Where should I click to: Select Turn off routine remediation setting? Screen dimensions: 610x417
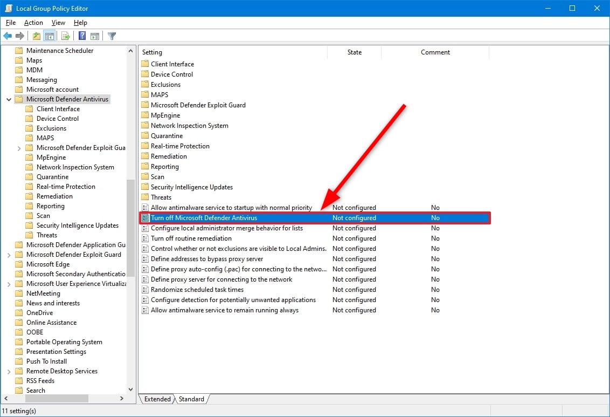(x=314, y=238)
